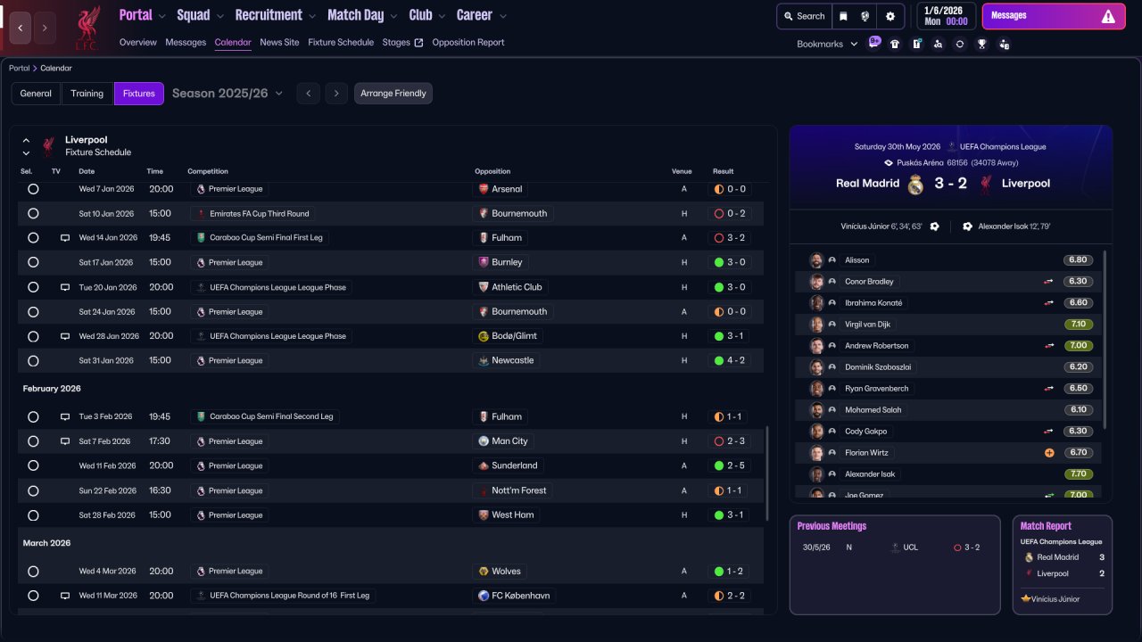
Task: Click the trophy icon in bookmarks bar
Action: [x=981, y=44]
